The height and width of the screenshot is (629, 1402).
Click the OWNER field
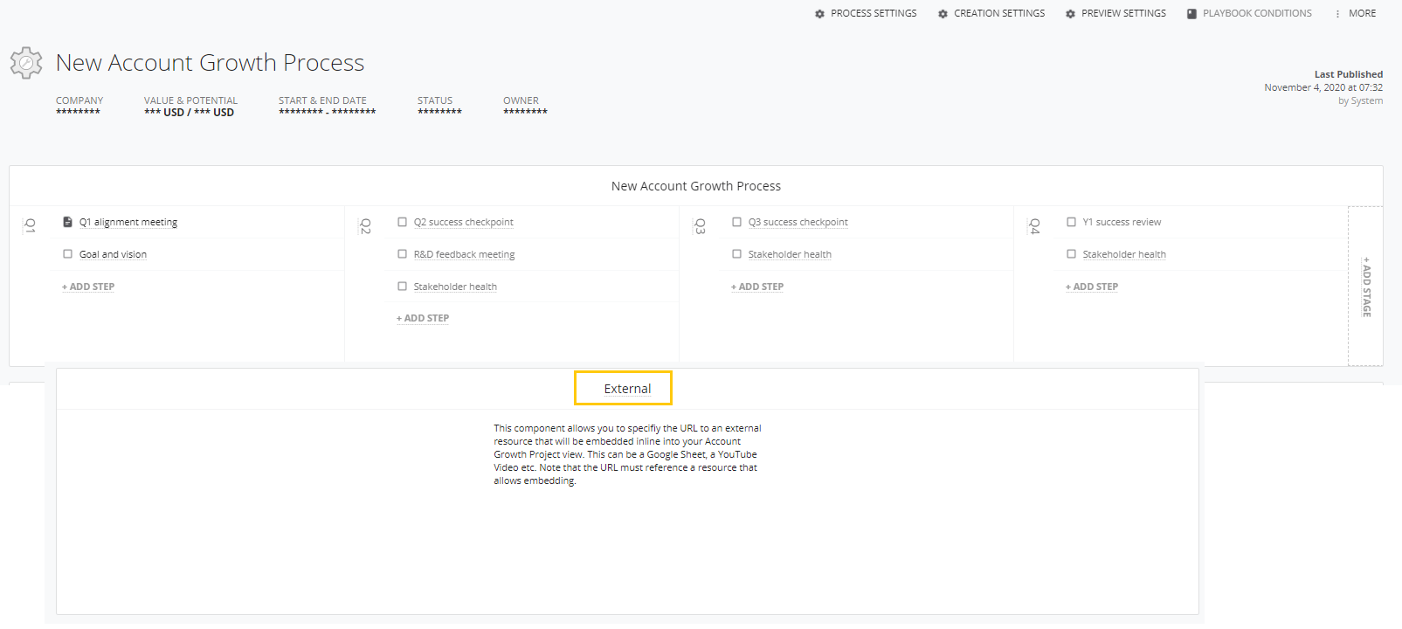click(x=525, y=107)
